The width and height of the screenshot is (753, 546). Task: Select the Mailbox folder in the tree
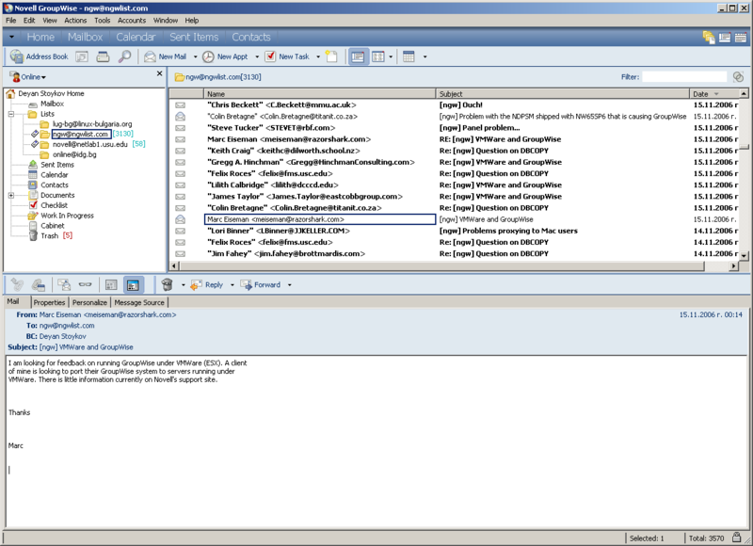tap(52, 104)
